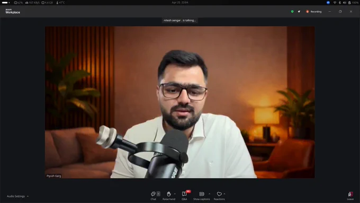Expand the Raise hand options arrow
The height and width of the screenshot is (203, 360).
pos(175,194)
